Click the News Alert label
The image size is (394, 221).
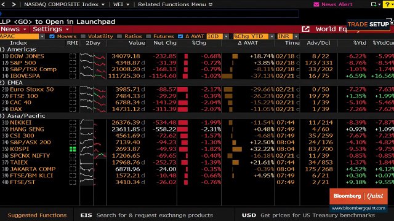pos(337,4)
